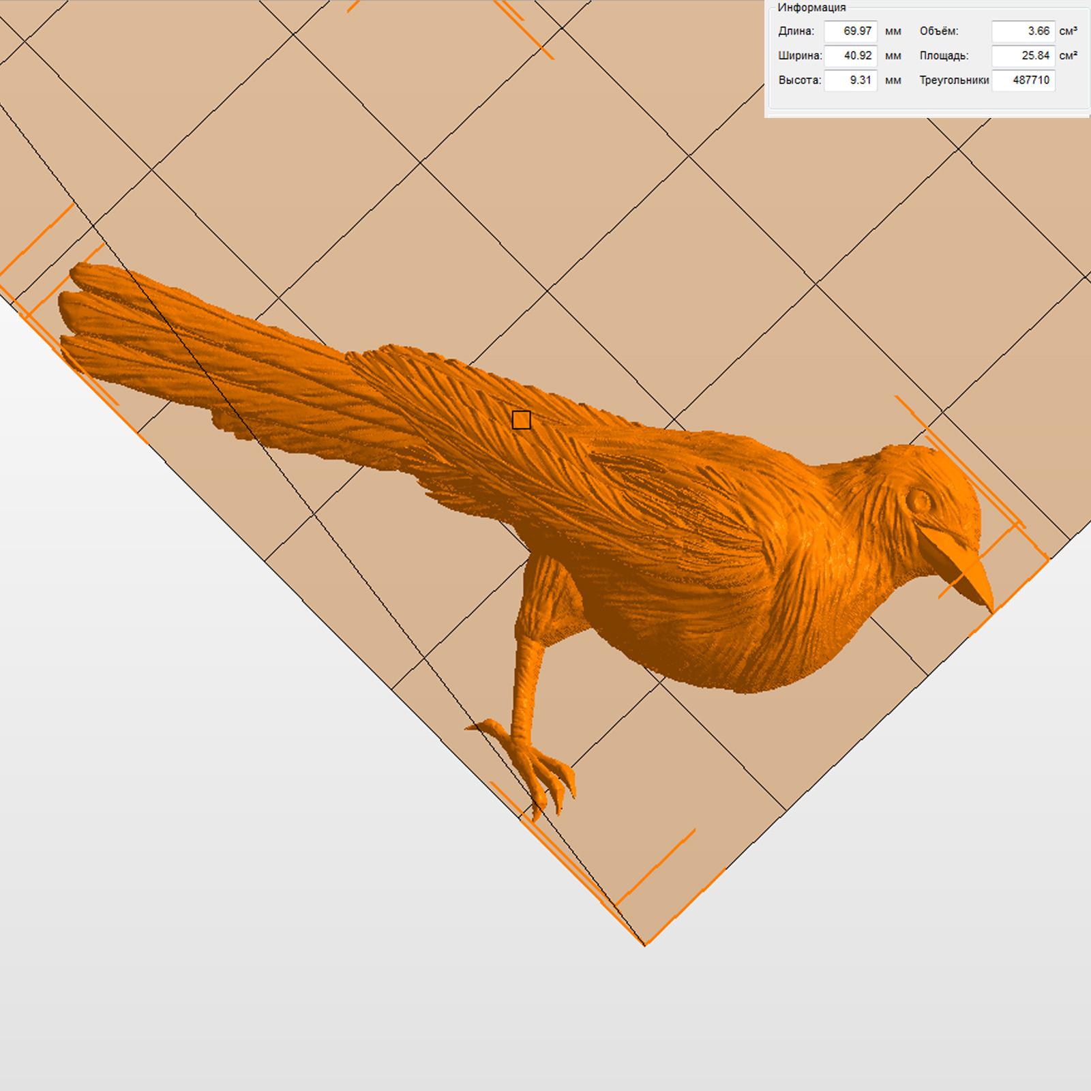Click the Ширина value field showing 40.92
This screenshot has width=1091, height=1091.
[x=850, y=56]
